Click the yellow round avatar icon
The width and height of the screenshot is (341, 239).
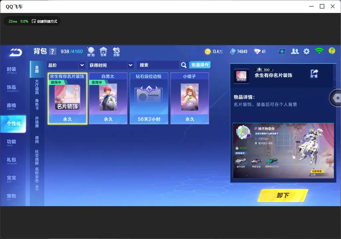pyautogui.click(x=332, y=51)
